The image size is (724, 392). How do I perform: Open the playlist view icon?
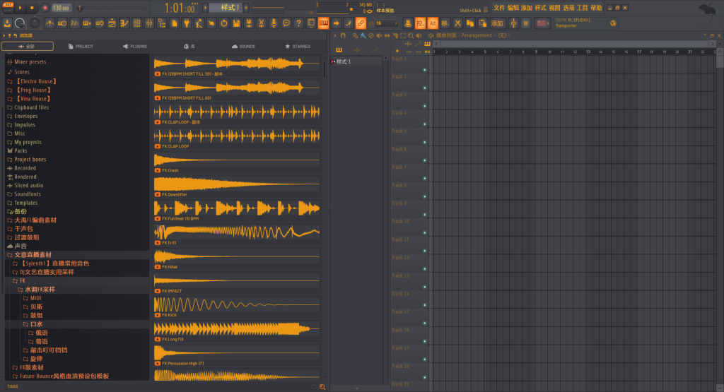(x=112, y=23)
